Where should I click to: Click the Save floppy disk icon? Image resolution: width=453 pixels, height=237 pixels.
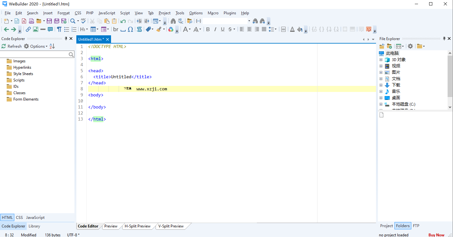tap(49, 21)
